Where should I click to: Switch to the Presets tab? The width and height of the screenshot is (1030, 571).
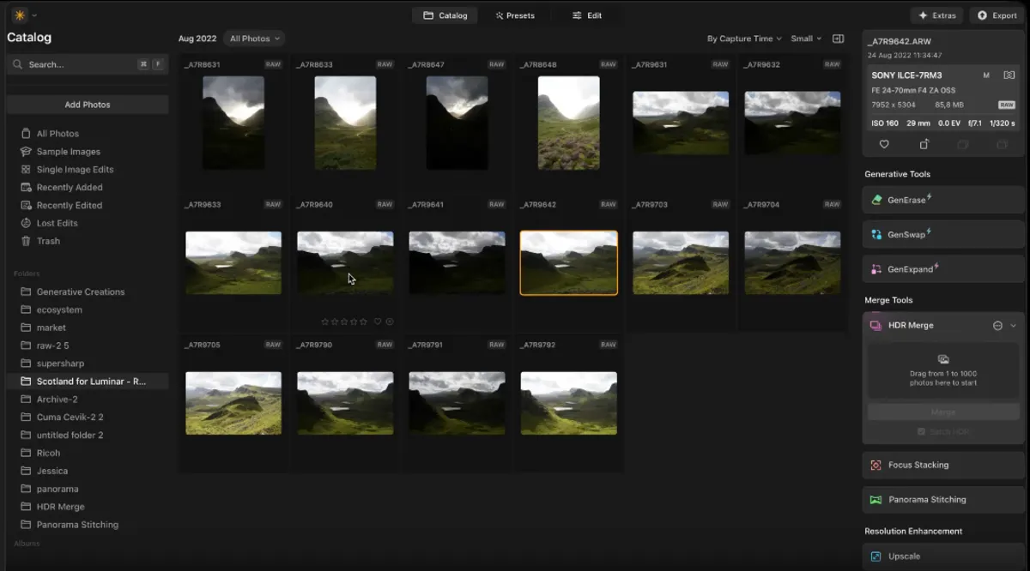[x=516, y=15]
